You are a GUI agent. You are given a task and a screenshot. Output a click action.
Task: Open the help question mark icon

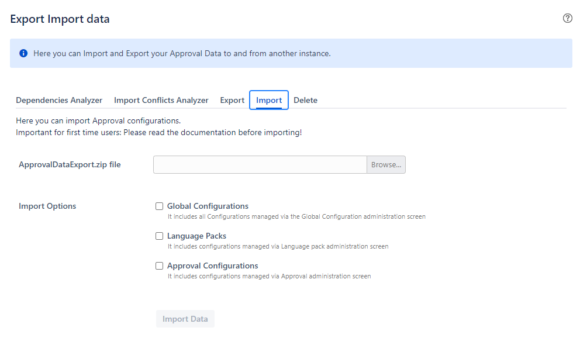point(567,18)
